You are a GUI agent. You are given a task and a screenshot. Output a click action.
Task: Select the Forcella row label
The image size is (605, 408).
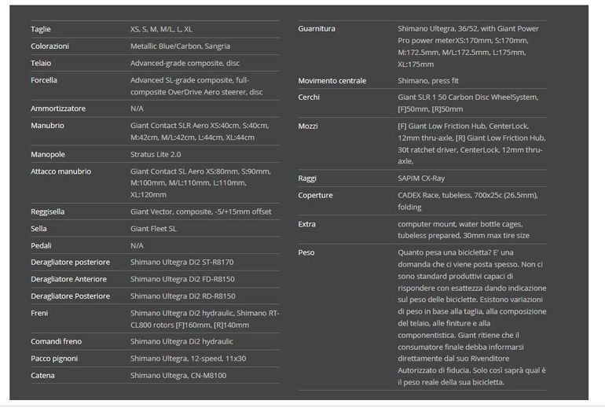coord(44,80)
